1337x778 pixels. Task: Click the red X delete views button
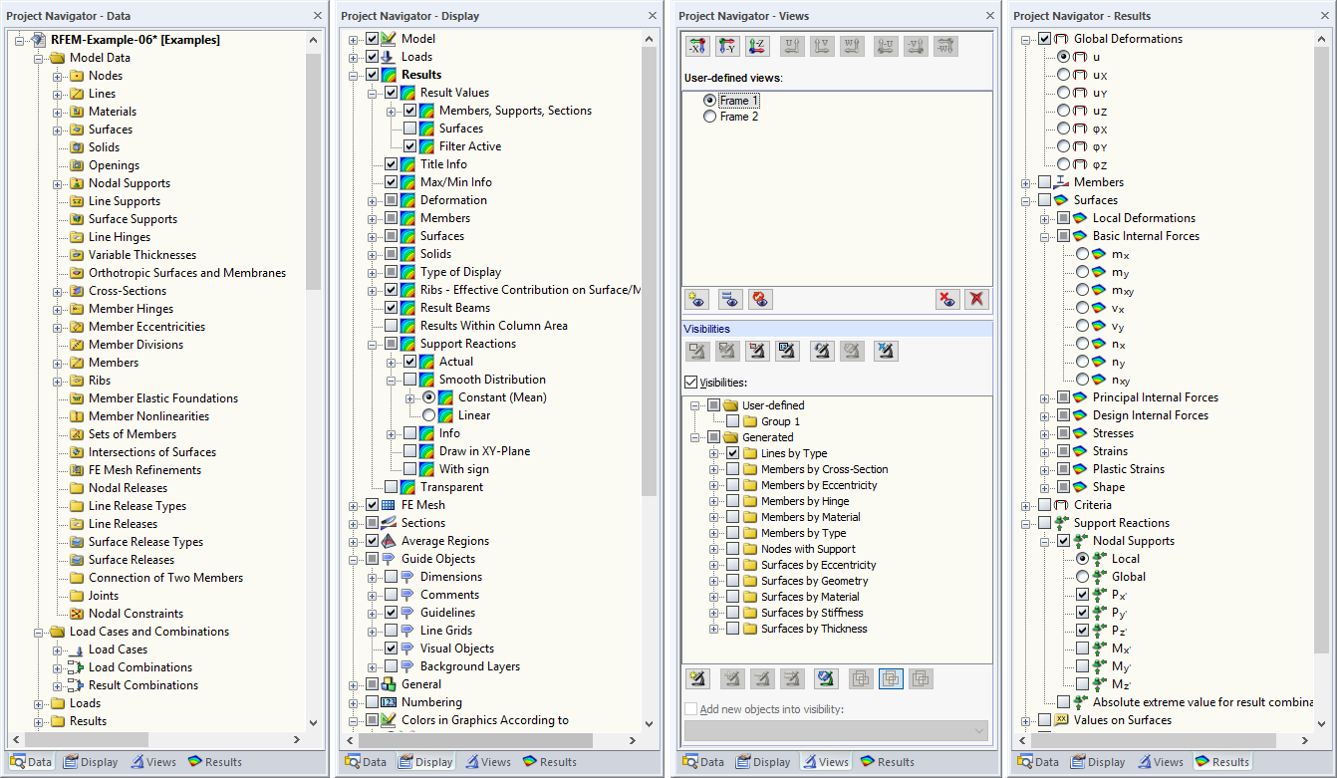pyautogui.click(x=975, y=299)
